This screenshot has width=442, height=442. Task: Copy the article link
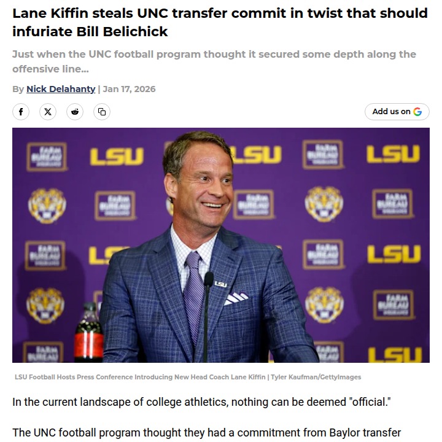102,112
